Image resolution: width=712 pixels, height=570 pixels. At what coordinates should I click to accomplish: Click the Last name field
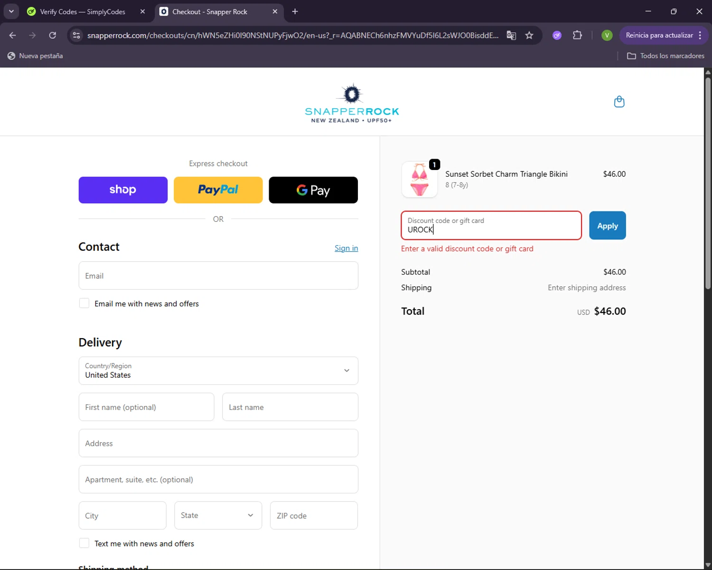pos(290,407)
